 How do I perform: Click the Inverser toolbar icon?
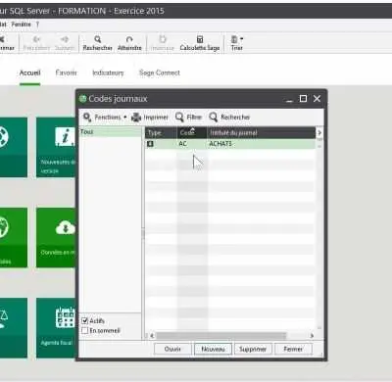coord(163,39)
